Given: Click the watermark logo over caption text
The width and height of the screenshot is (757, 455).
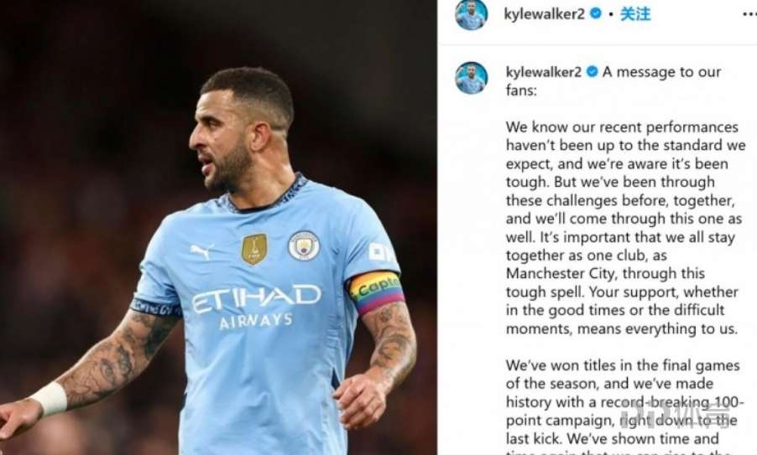Looking at the screenshot, I should tap(675, 416).
